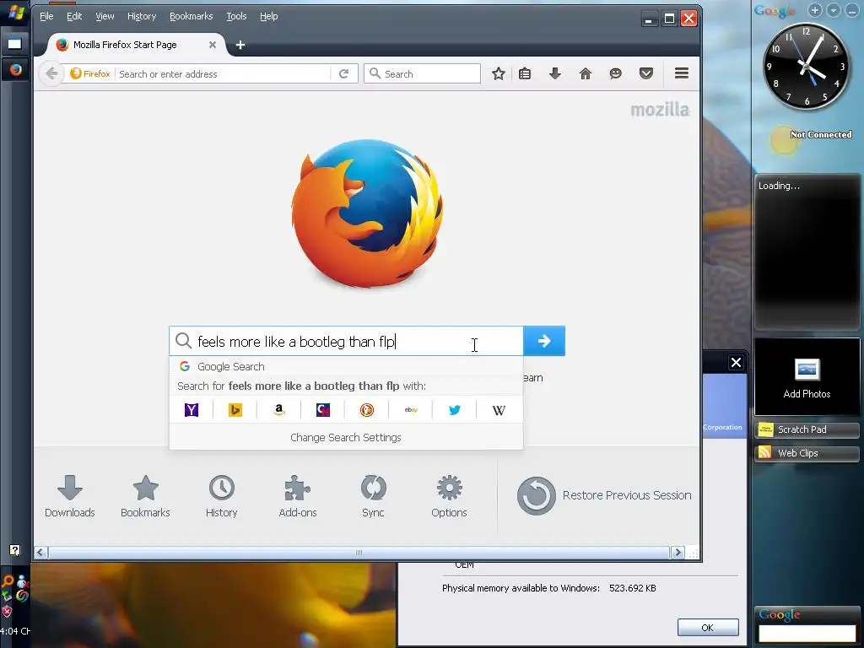Search with eBay engine icon
The height and width of the screenshot is (648, 864).
click(411, 410)
